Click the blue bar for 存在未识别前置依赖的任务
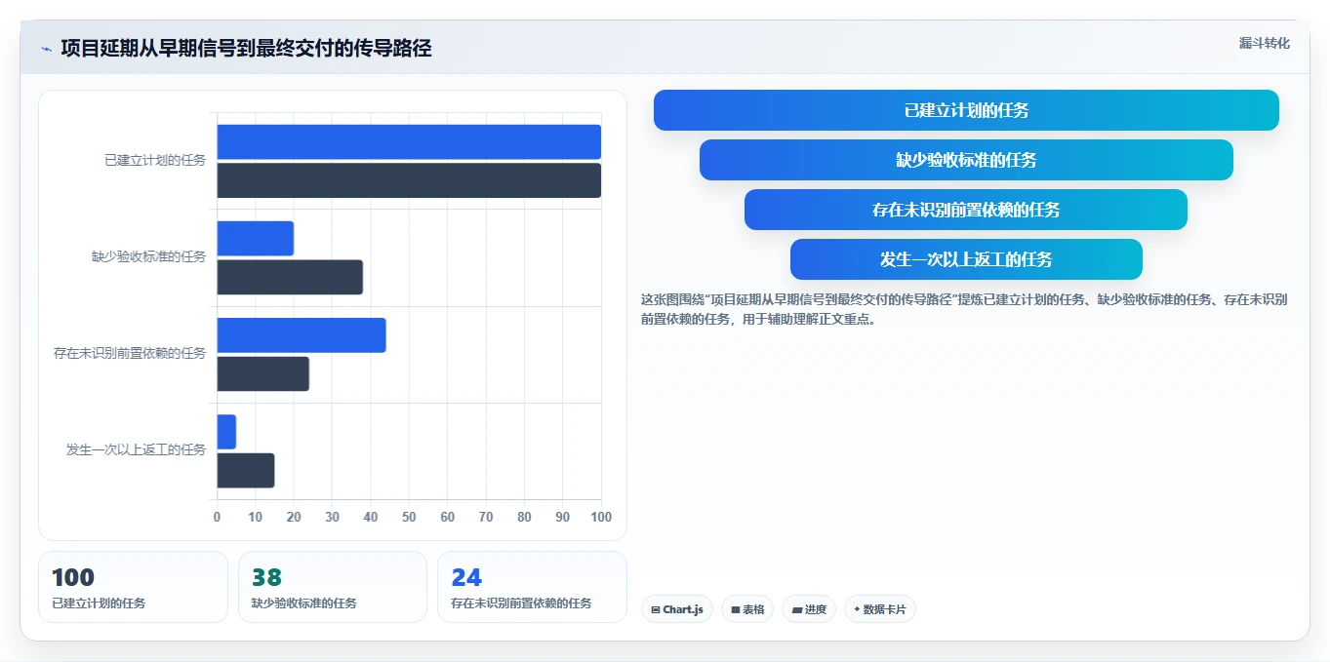The width and height of the screenshot is (1330, 662). (302, 335)
